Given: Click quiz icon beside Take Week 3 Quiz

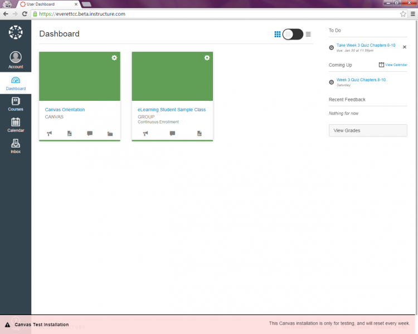Looking at the screenshot, I should [x=332, y=48].
